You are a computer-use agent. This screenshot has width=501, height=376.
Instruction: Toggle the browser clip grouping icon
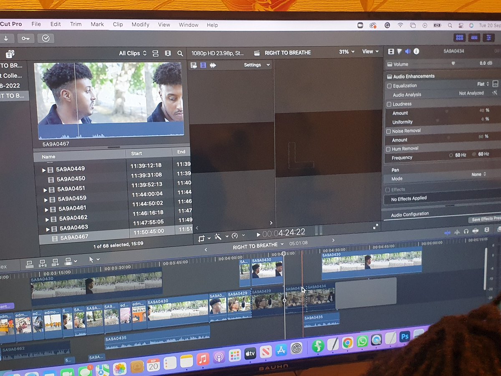pos(155,53)
